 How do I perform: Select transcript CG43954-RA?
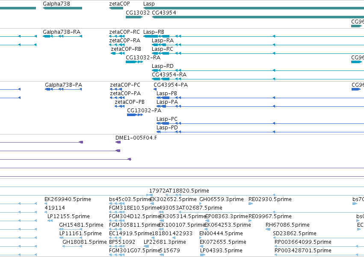[x=169, y=75]
